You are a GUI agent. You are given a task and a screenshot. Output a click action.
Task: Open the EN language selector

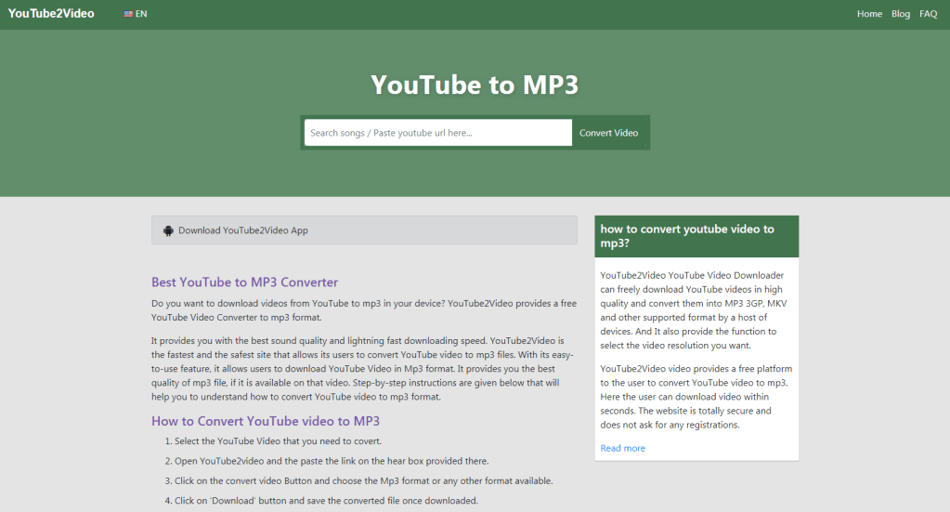pos(137,14)
